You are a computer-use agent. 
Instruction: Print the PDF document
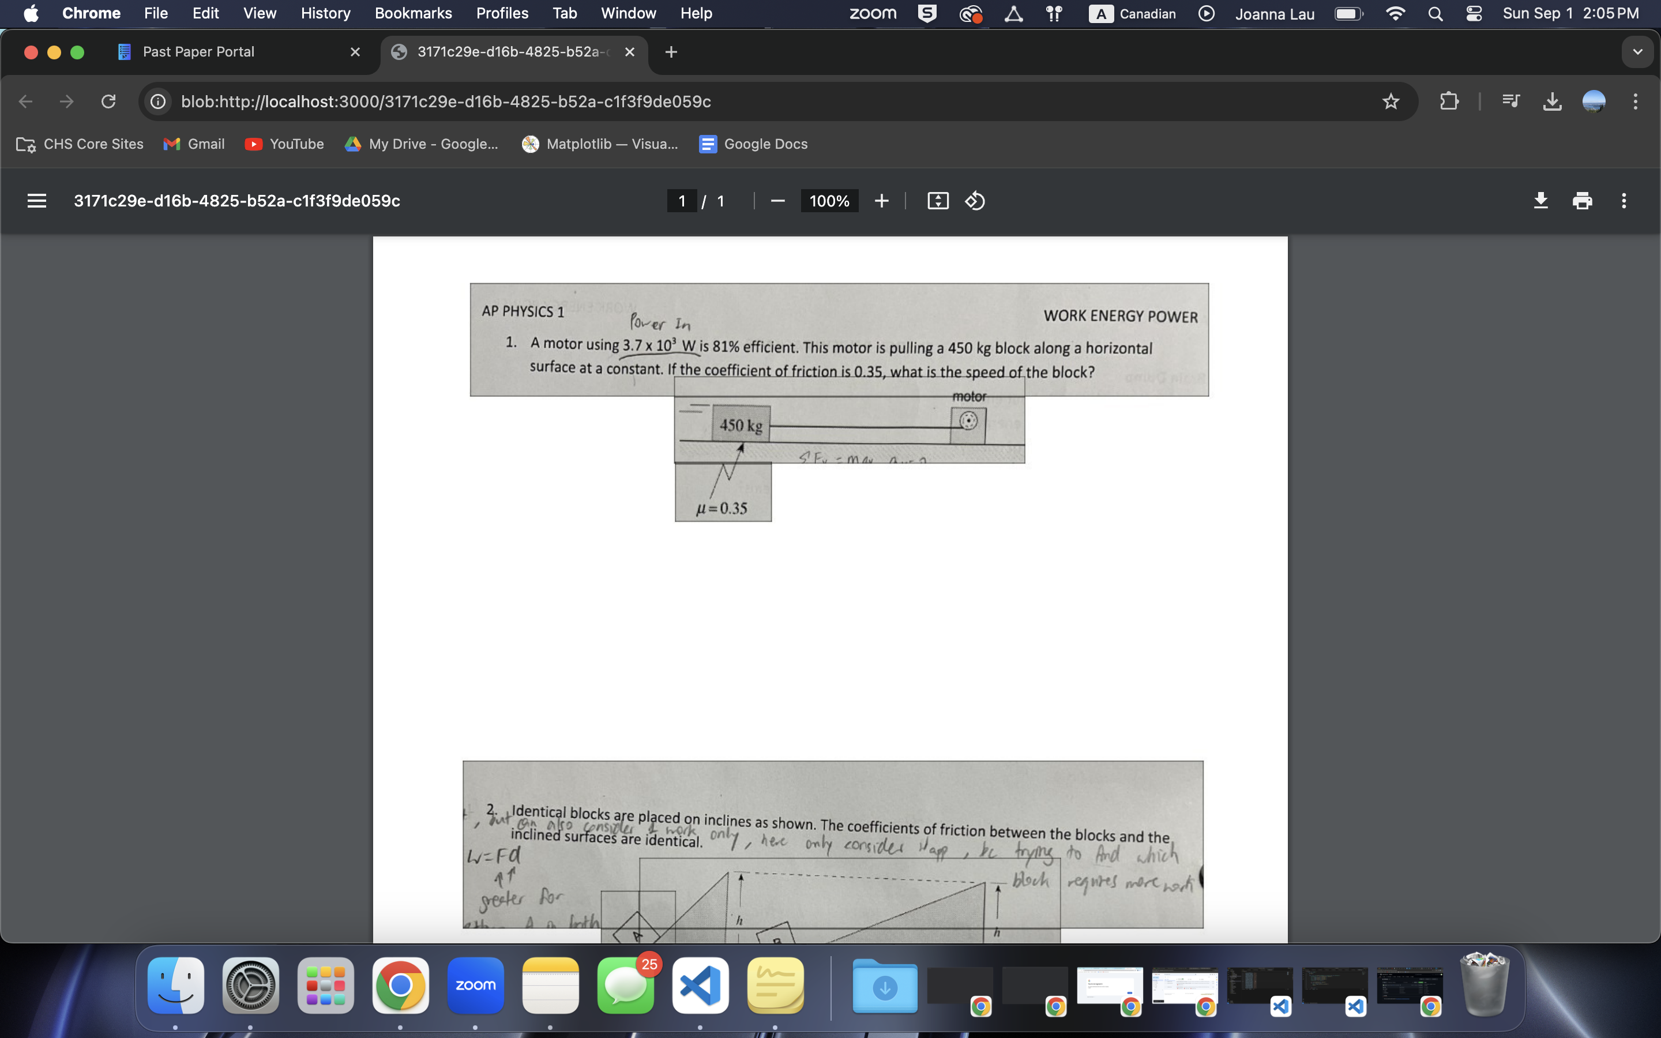click(1582, 201)
